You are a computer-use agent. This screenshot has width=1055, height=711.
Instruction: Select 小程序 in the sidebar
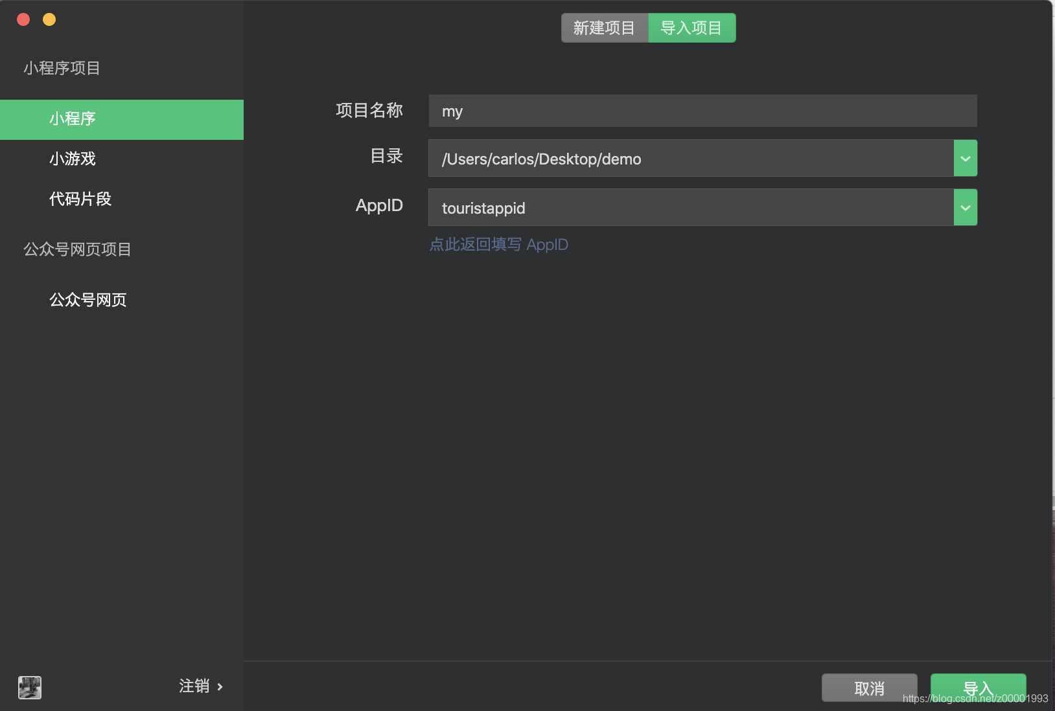pos(122,120)
